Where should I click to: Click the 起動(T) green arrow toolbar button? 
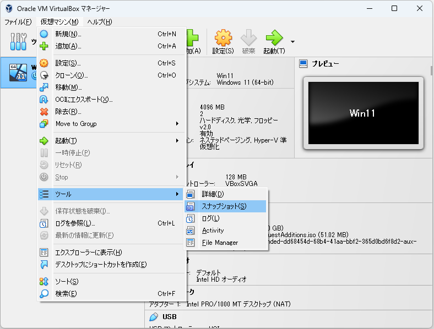coord(274,42)
